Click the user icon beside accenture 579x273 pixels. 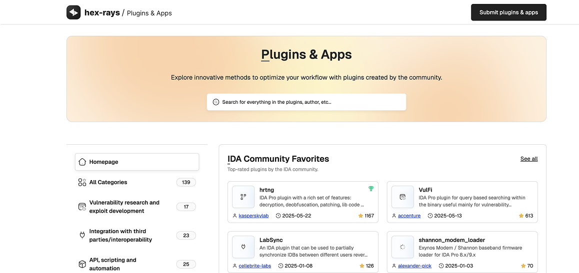[394, 216]
